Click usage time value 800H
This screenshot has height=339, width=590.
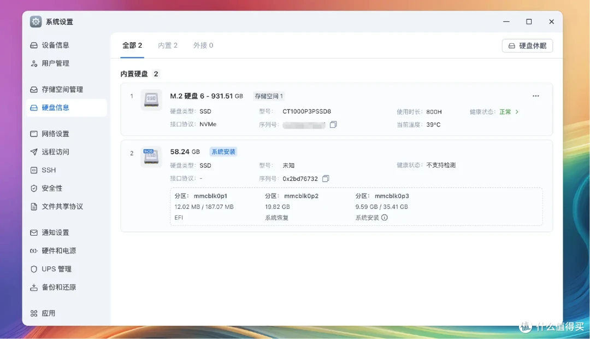coord(434,112)
